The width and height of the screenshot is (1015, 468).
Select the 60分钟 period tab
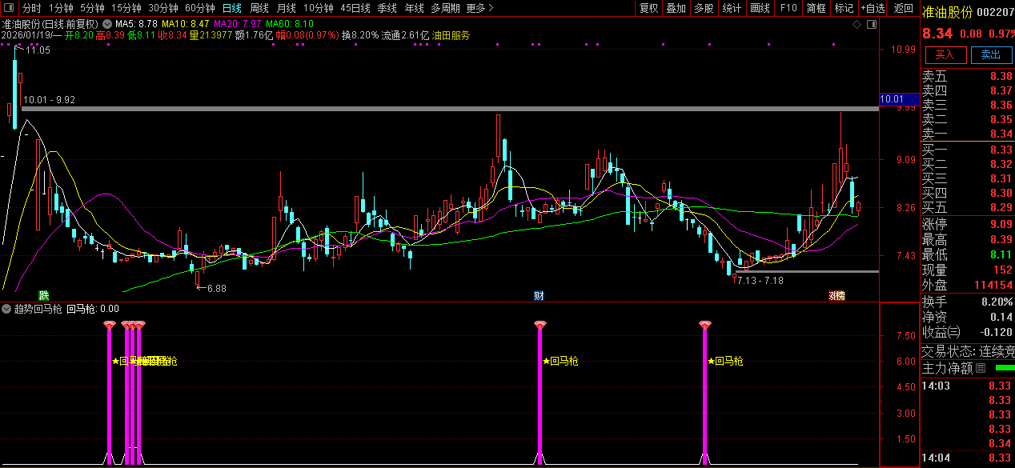click(199, 8)
